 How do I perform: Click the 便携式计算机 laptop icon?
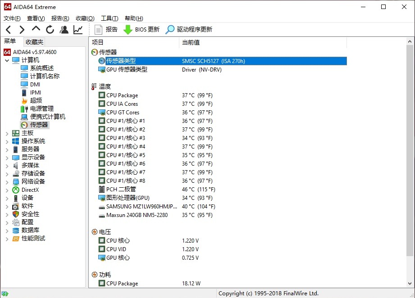point(24,117)
